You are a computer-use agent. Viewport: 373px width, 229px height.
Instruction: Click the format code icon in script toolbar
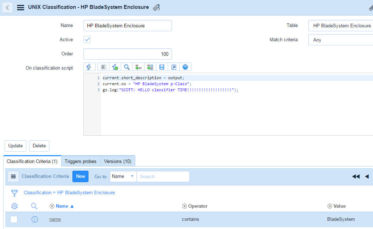[103, 67]
